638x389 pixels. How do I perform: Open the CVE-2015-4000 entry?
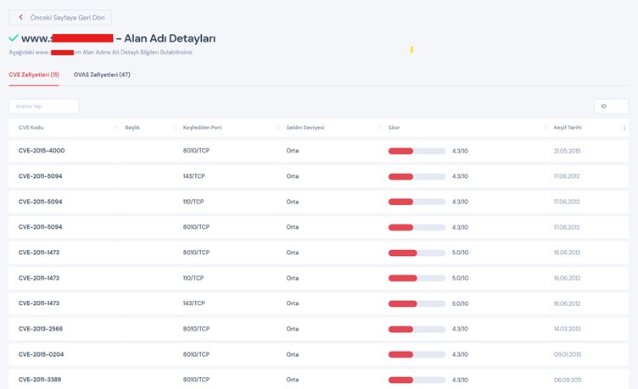point(42,151)
